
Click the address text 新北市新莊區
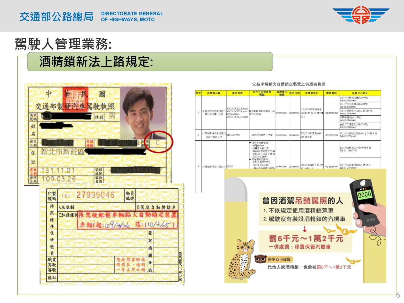[x=62, y=152]
